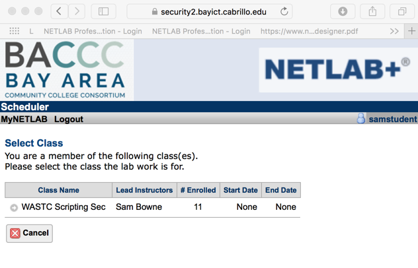Add a new tab with the plus button
Viewport: 418px width, 268px height.
pos(411,31)
